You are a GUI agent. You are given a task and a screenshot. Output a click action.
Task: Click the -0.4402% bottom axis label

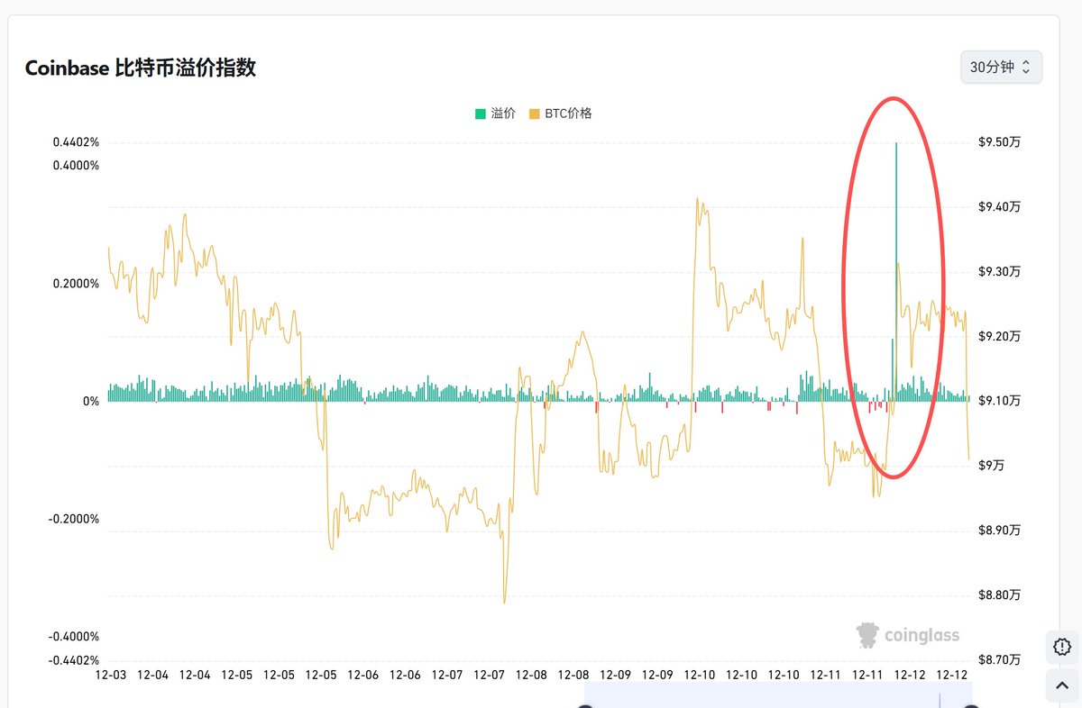coord(72,660)
